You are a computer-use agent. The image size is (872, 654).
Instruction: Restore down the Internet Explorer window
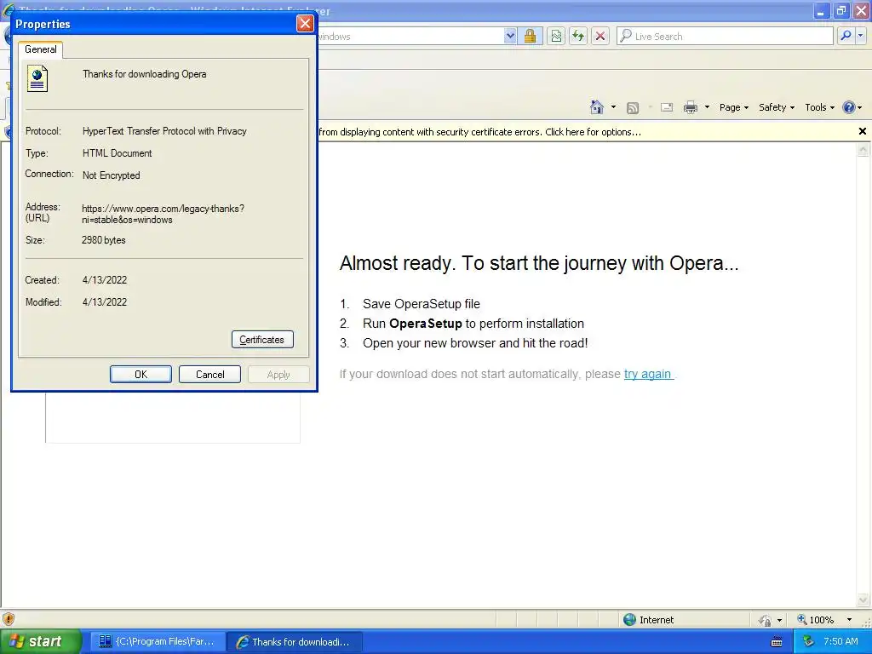point(841,10)
